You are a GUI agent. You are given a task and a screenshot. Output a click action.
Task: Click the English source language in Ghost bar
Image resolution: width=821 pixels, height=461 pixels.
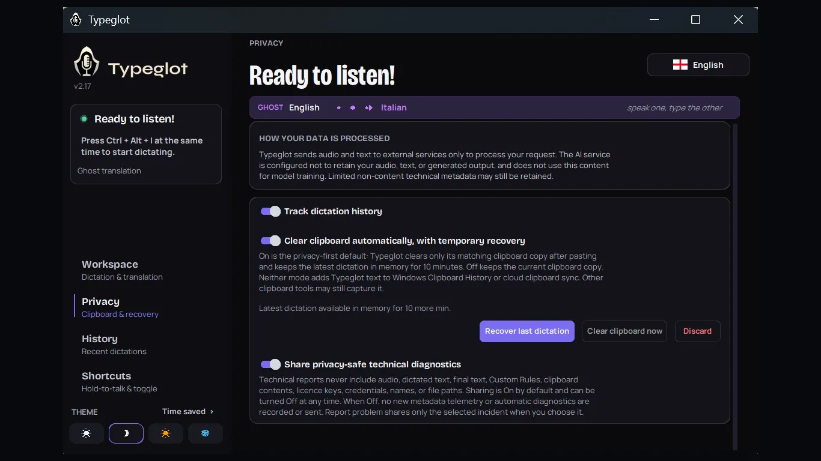click(x=304, y=108)
